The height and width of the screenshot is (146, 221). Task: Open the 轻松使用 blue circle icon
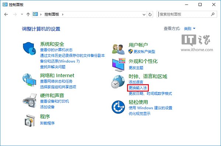pyautogui.click(x=118, y=107)
